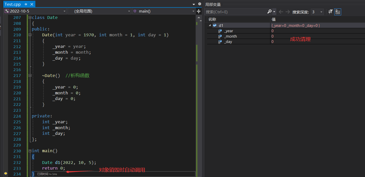The image size is (365, 177).
Task: Open the (全局范围) scope dropdown
Action: pyautogui.click(x=99, y=11)
